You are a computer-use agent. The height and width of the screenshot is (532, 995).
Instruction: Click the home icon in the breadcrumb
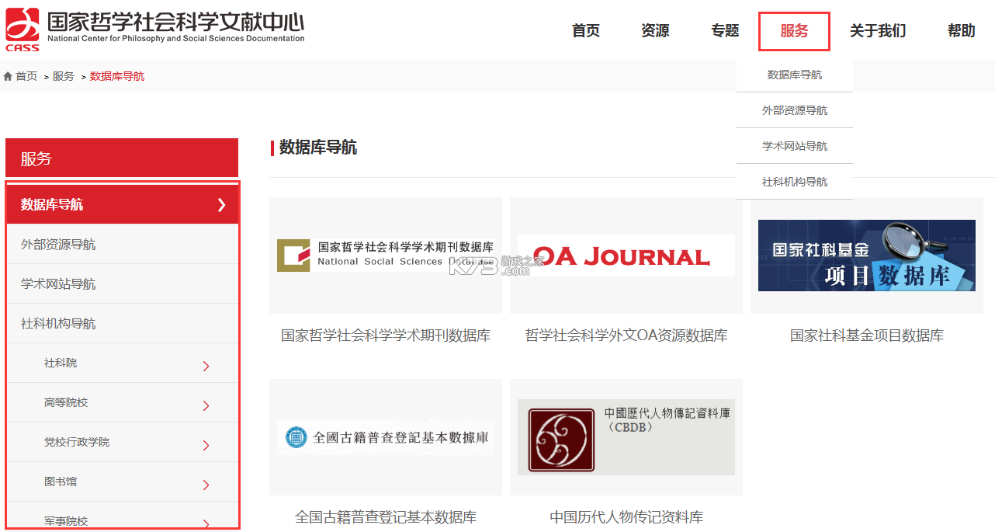point(9,75)
